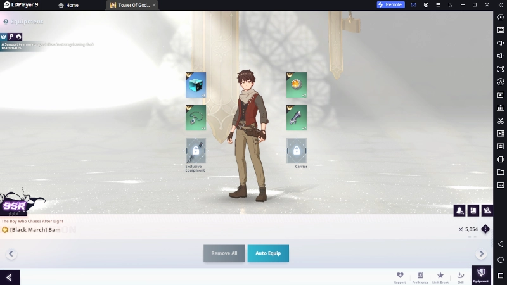
Task: Open the combat power details diamond menu
Action: tap(485, 229)
